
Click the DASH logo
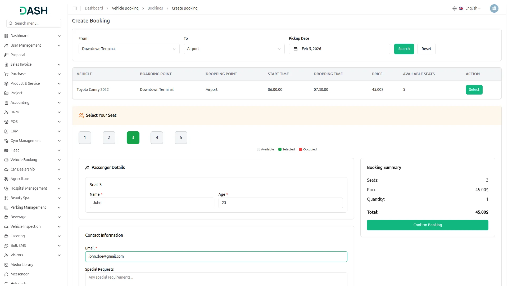coord(34,11)
